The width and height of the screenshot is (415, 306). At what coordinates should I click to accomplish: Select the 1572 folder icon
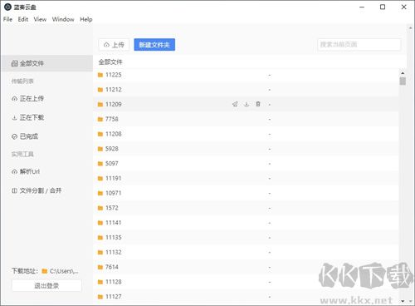tap(100, 208)
